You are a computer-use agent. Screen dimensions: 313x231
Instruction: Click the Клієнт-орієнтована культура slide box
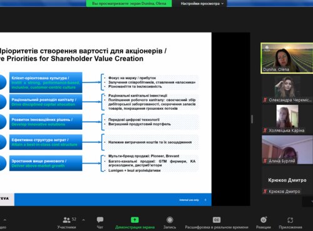tap(46, 82)
